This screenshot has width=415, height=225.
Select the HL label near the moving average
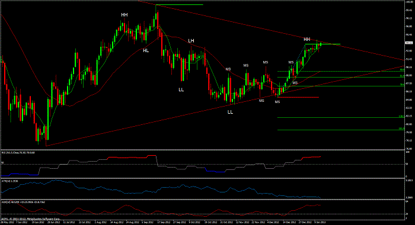click(146, 50)
